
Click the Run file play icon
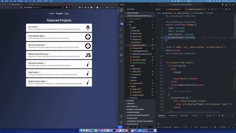point(209,9)
